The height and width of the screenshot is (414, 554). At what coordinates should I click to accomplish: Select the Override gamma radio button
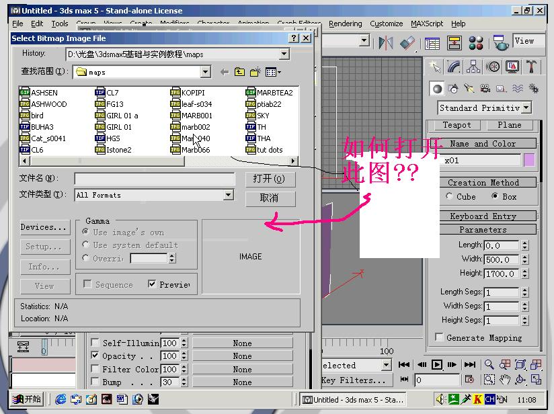click(85, 258)
